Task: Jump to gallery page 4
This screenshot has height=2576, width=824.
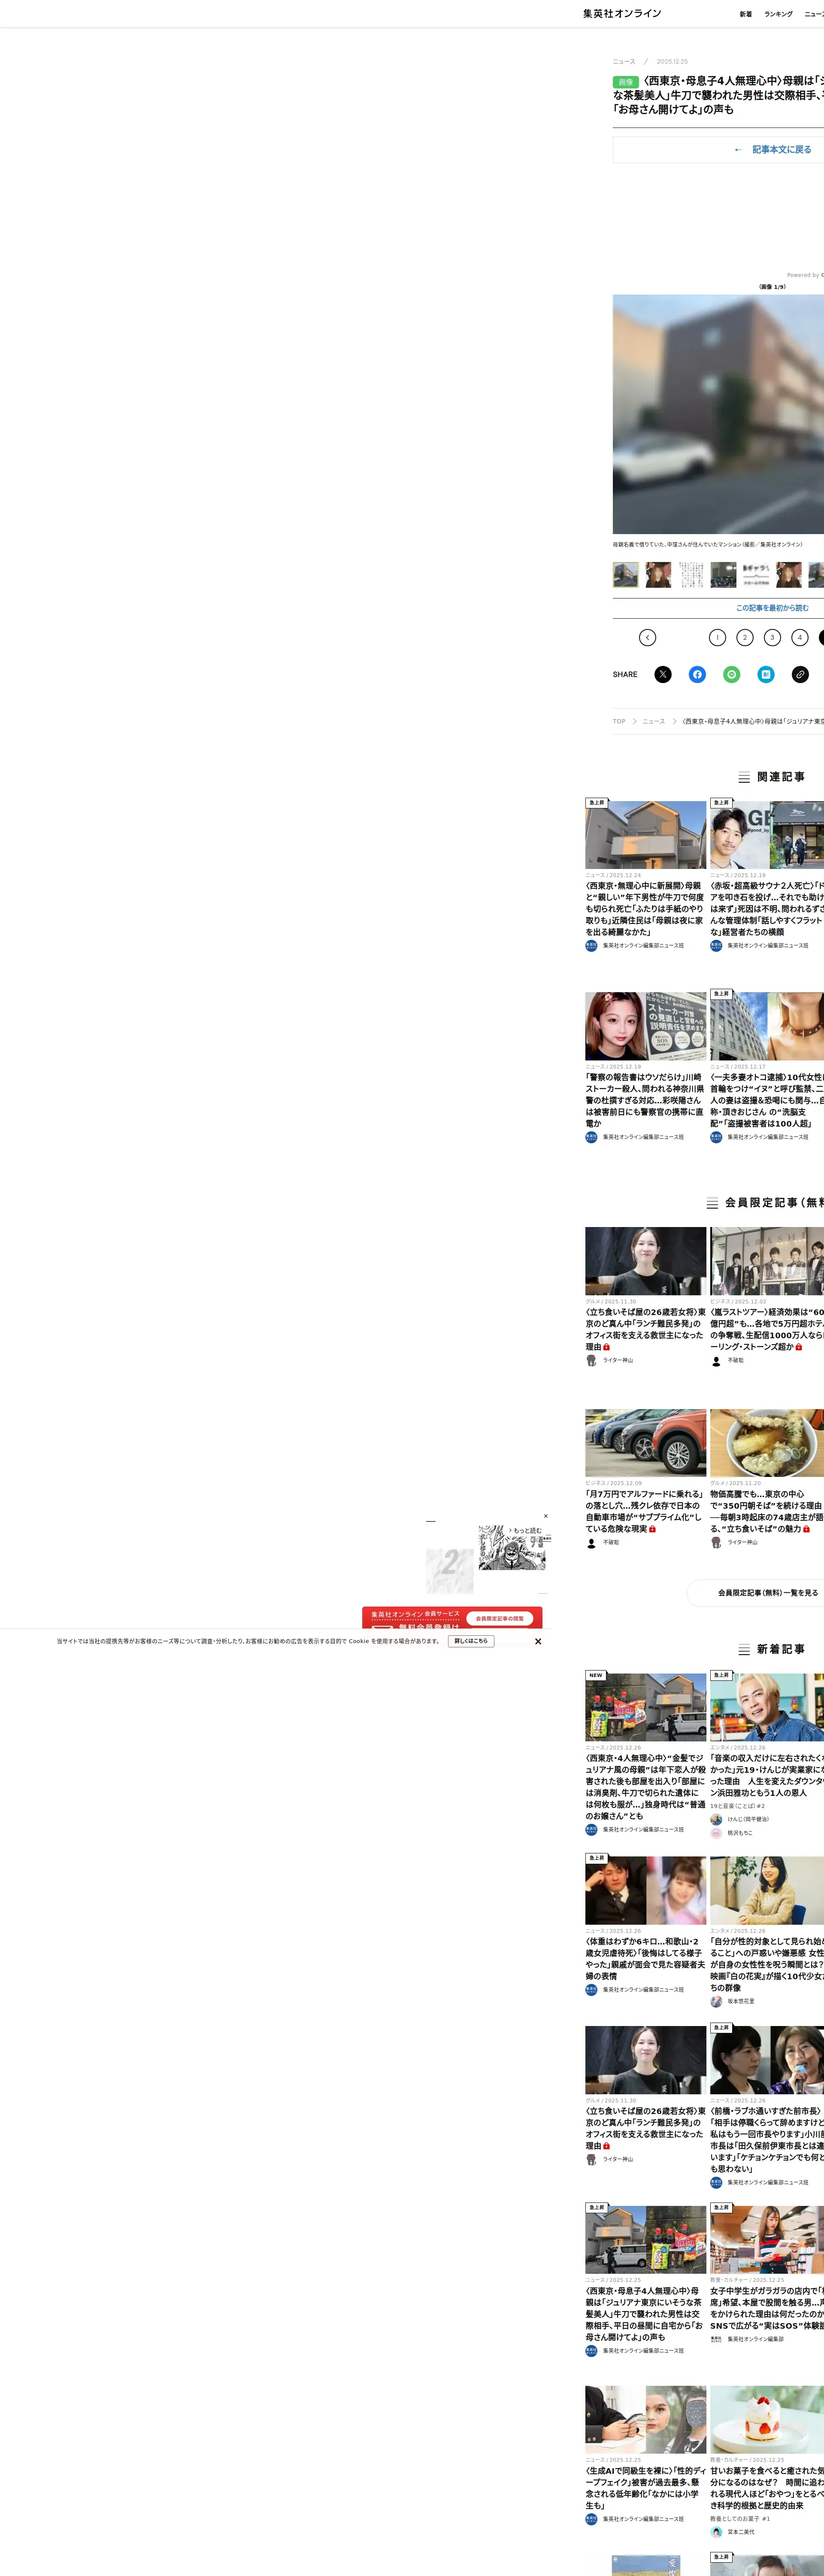Action: click(x=800, y=637)
